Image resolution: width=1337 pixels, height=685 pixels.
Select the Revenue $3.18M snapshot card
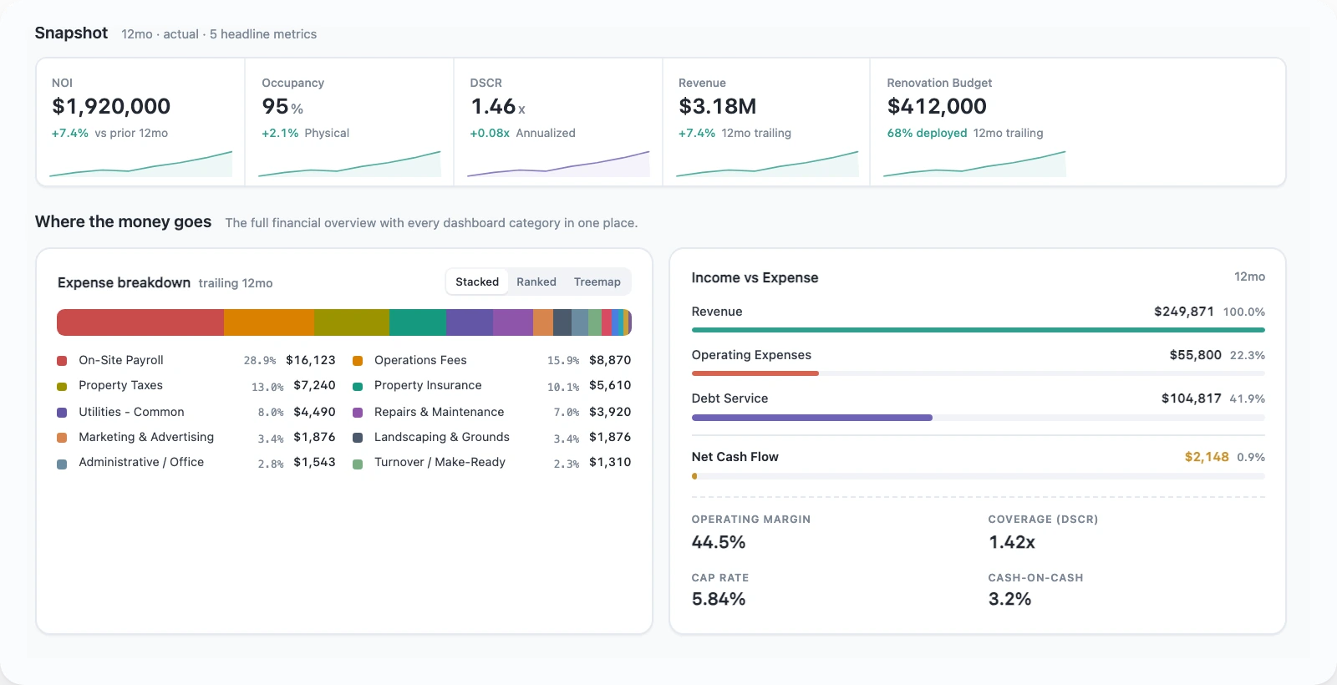[766, 122]
